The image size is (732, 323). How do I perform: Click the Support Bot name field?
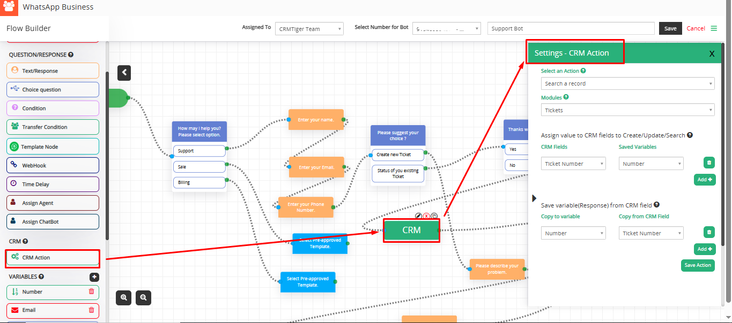pos(571,29)
